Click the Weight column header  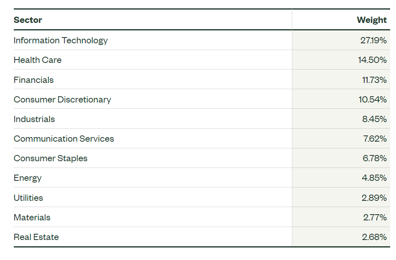click(371, 20)
